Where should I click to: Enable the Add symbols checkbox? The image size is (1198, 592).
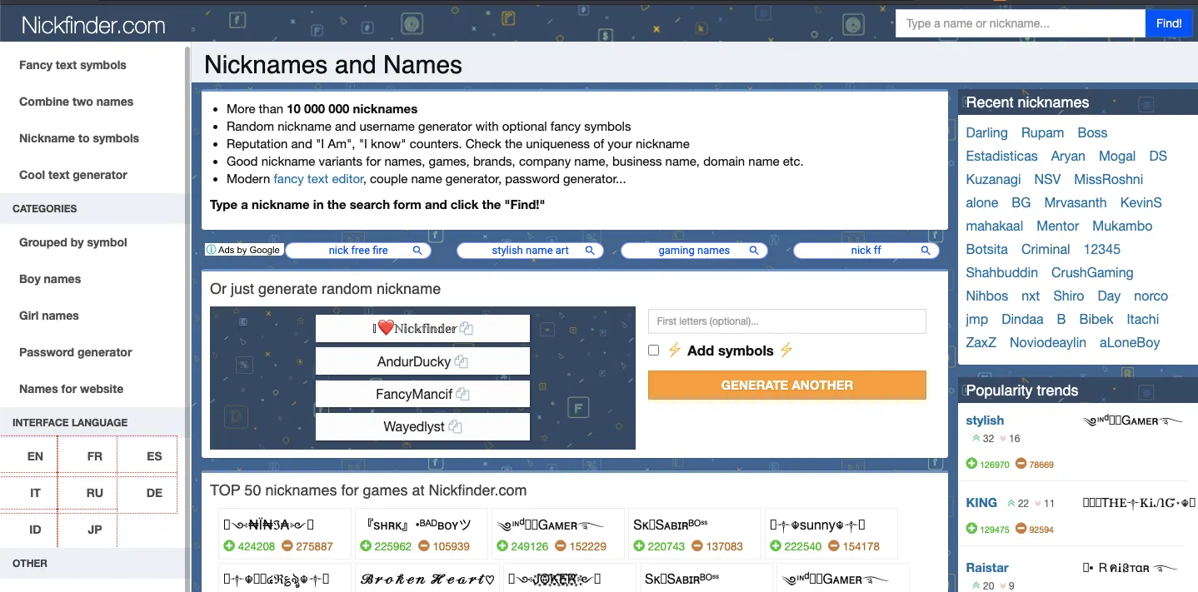pyautogui.click(x=654, y=351)
